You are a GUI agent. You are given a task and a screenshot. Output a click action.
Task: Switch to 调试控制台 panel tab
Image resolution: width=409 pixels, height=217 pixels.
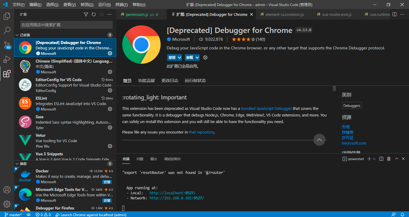point(172,159)
